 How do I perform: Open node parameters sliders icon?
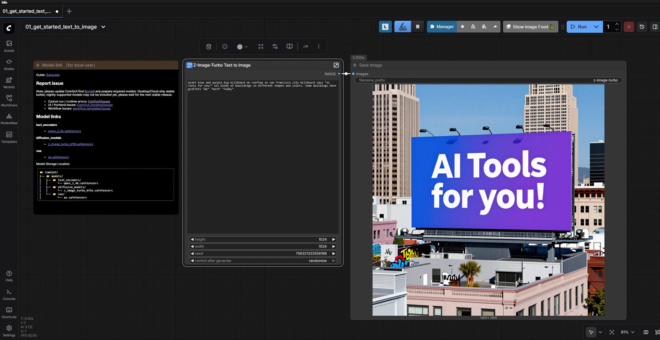coord(275,47)
